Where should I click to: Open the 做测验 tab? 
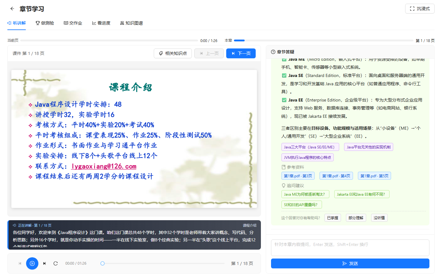point(45,23)
